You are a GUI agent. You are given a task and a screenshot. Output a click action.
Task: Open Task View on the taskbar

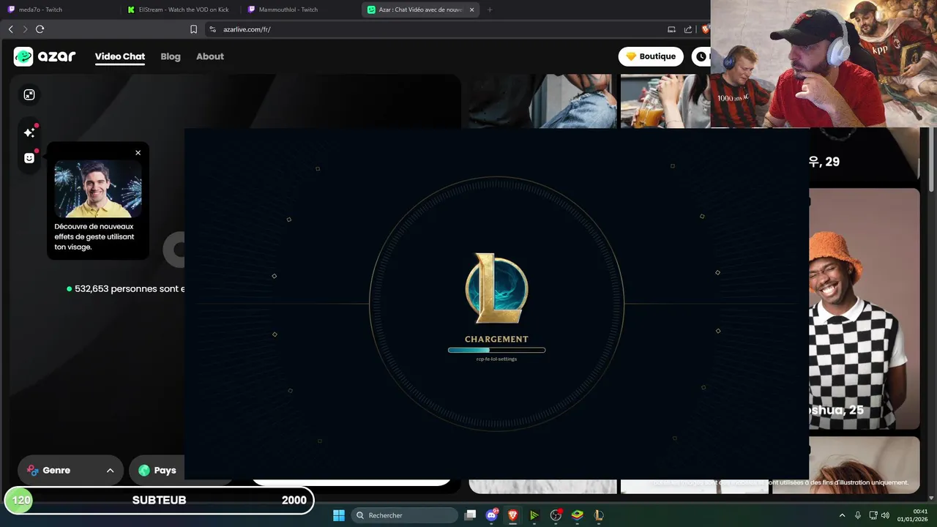(x=471, y=515)
